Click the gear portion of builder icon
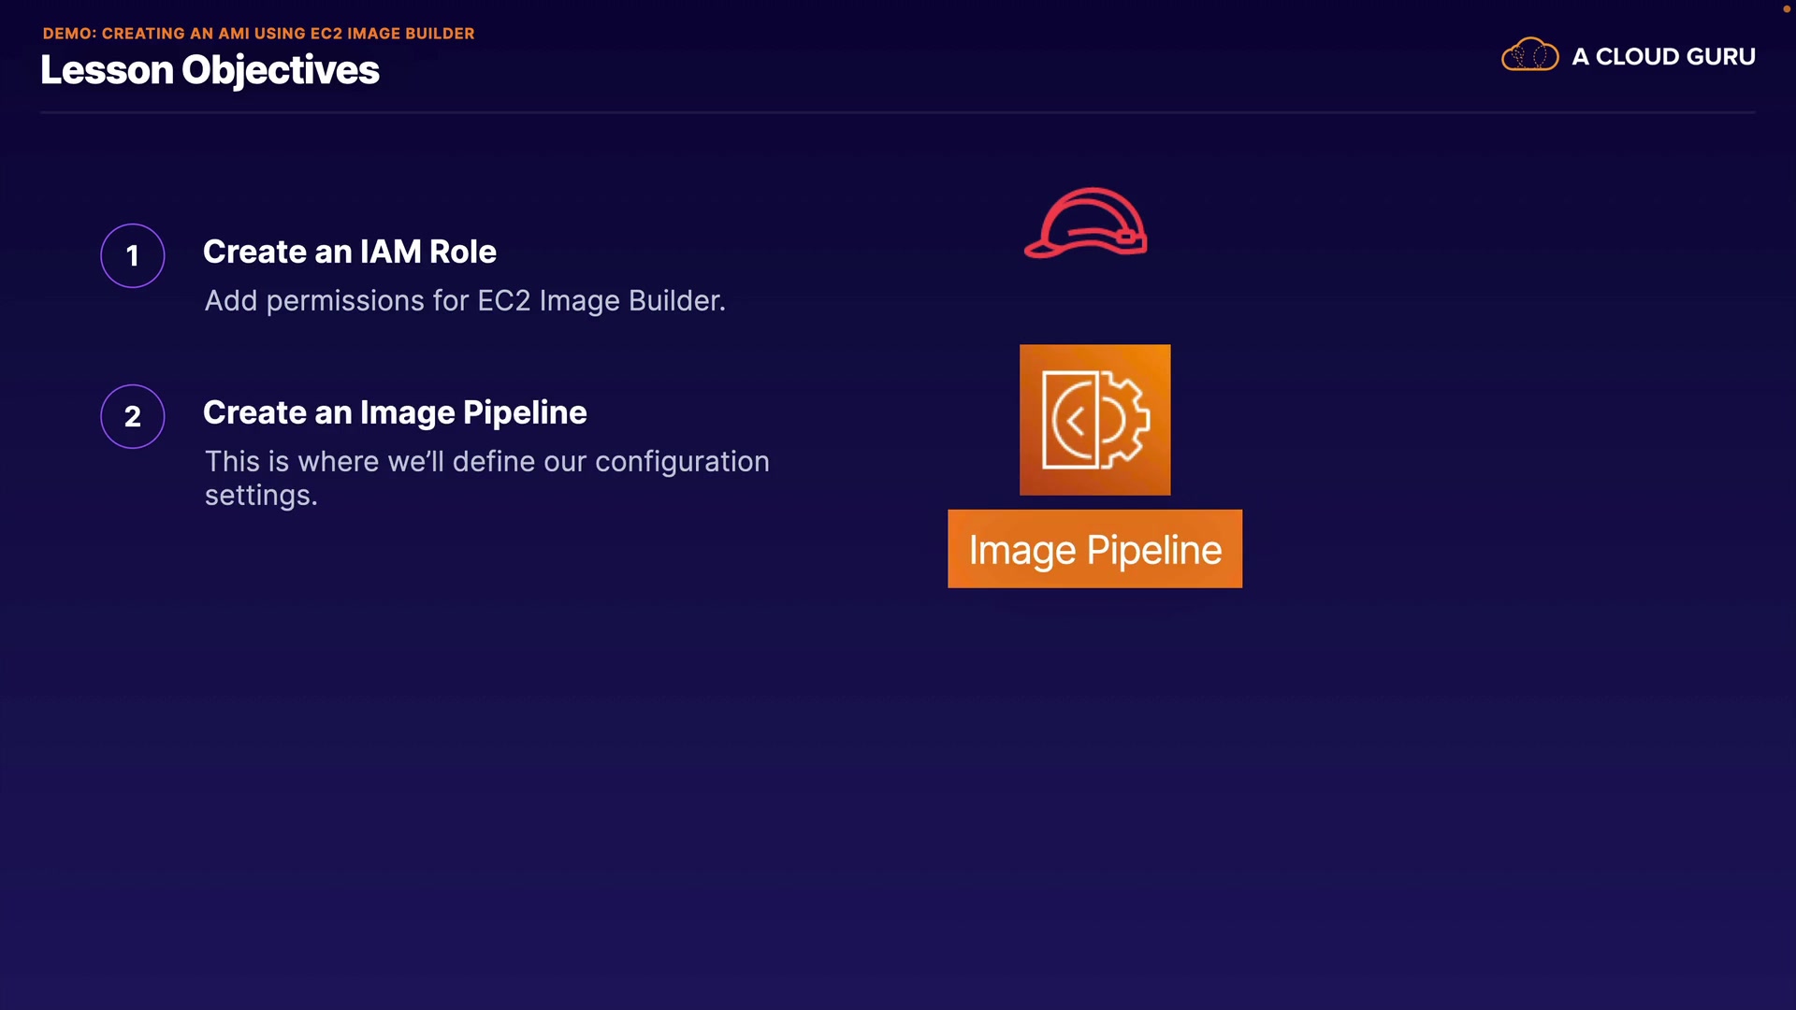The height and width of the screenshot is (1010, 1796). (x=1127, y=420)
